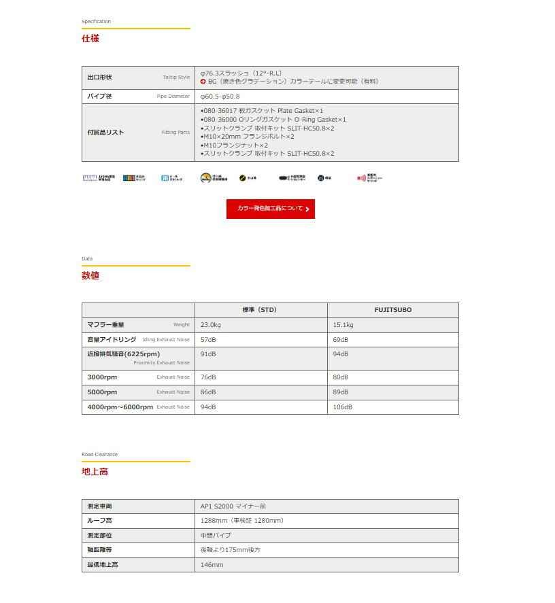This screenshot has width=555, height=603.
Task: Click the 仕様 section heading
Action: point(90,39)
